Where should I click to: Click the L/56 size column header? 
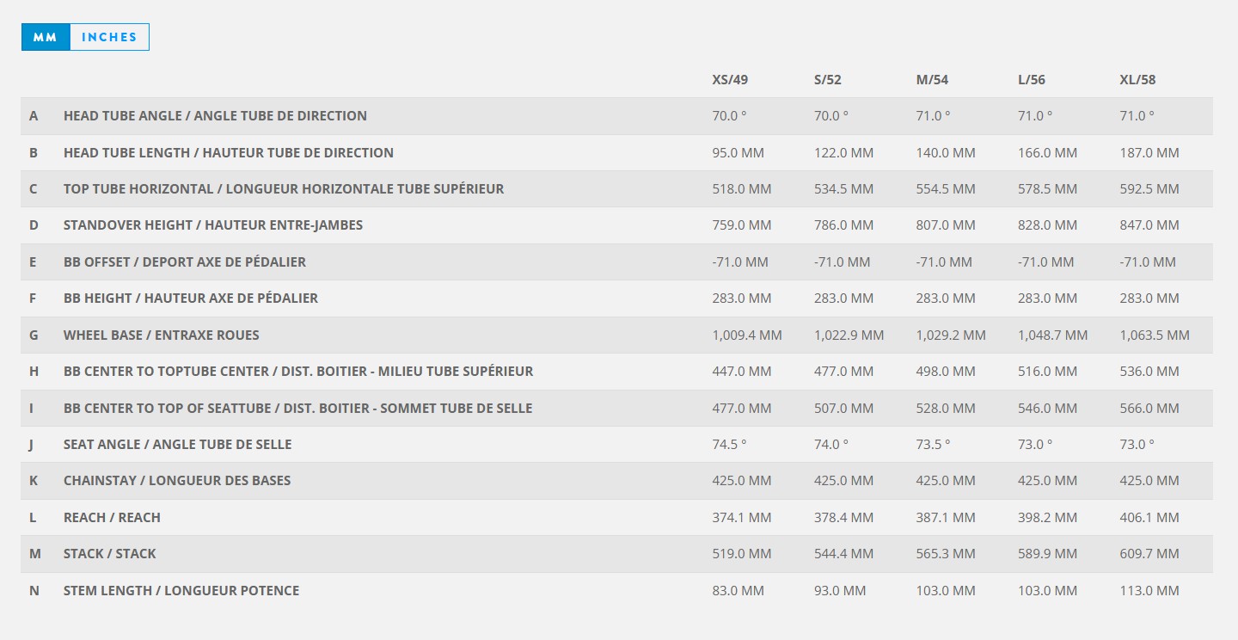pos(1032,80)
